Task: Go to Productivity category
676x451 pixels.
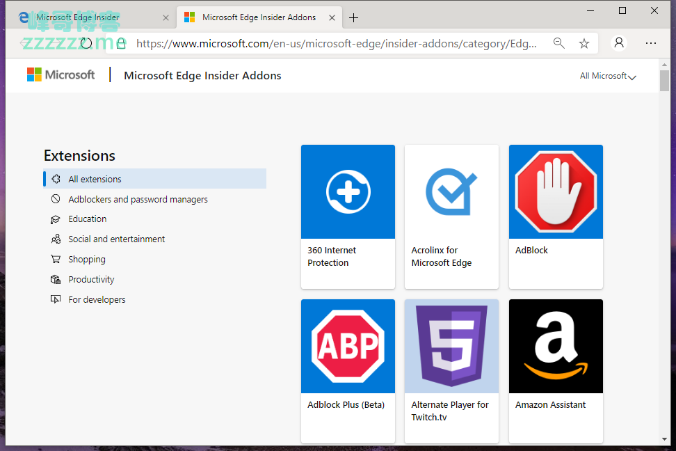Action: click(x=91, y=280)
